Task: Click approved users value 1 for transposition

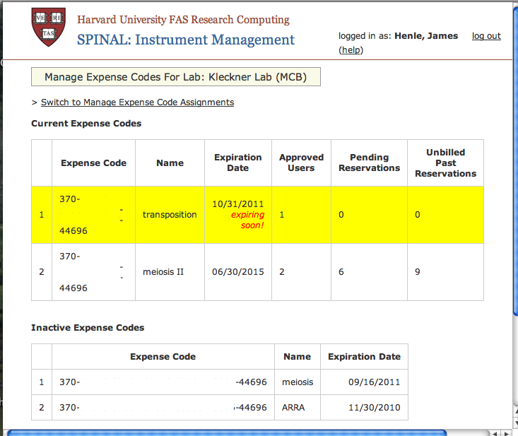Action: tap(282, 215)
